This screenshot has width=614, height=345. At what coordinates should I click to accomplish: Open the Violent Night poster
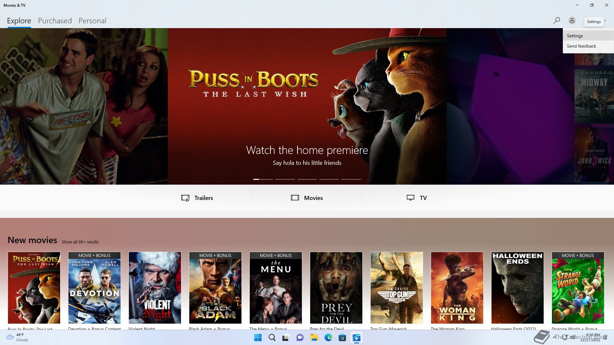pos(155,288)
